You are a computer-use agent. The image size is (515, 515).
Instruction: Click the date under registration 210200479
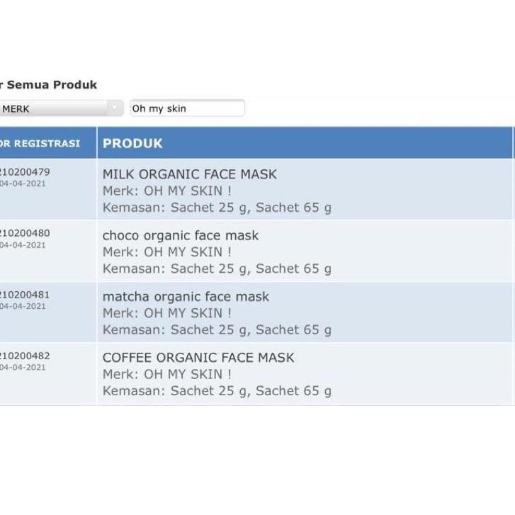pyautogui.click(x=23, y=183)
